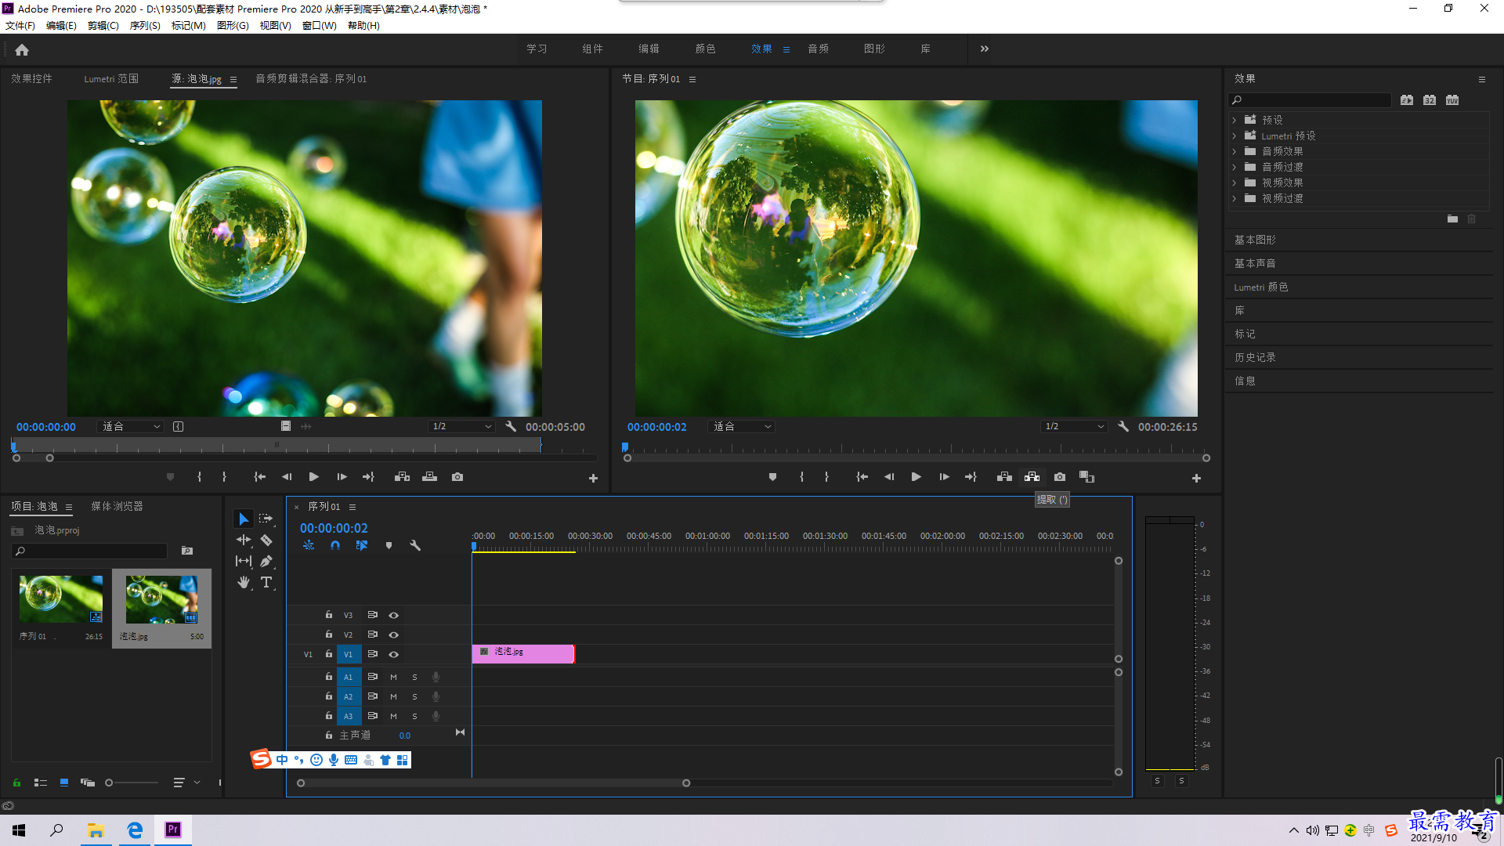Mute audio track A1

click(x=394, y=678)
